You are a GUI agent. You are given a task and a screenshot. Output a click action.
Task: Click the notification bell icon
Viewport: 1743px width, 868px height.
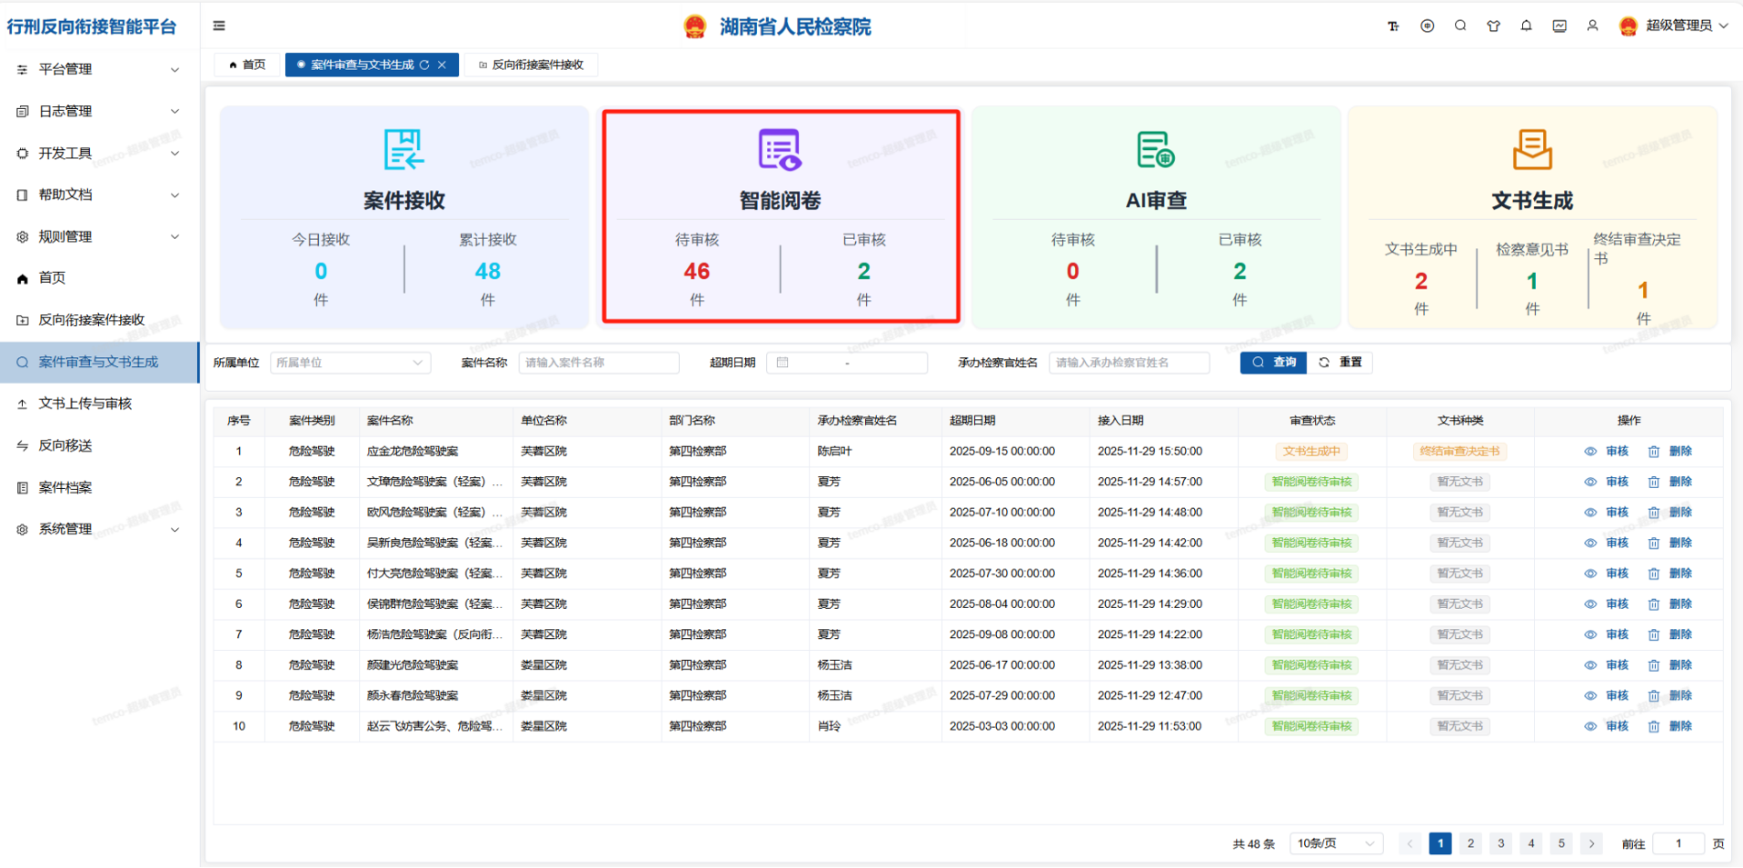click(x=1527, y=26)
